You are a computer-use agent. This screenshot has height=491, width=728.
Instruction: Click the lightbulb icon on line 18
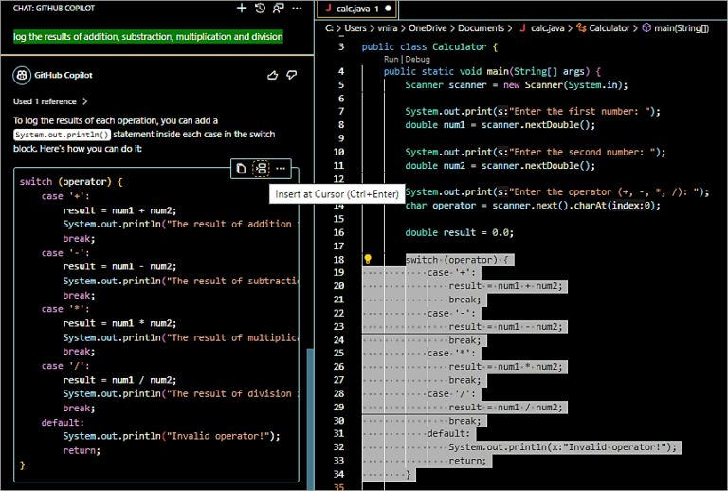[x=368, y=259]
